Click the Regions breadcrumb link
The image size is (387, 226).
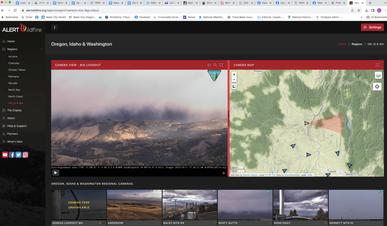click(x=357, y=44)
